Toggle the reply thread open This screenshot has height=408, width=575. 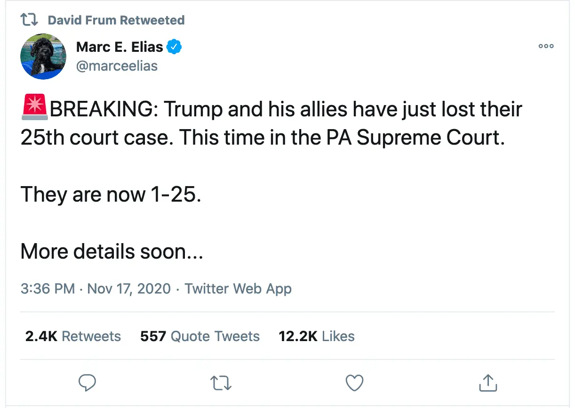pos(87,383)
